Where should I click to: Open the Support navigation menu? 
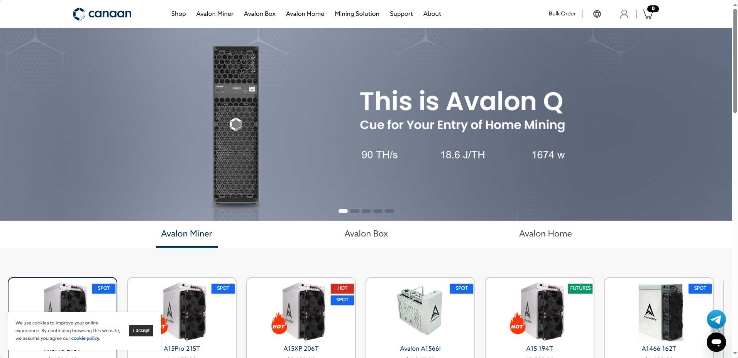(x=401, y=14)
